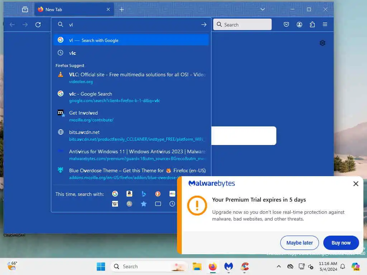Click the muted volume tray icon
The height and width of the screenshot is (275, 367).
pyautogui.click(x=311, y=266)
